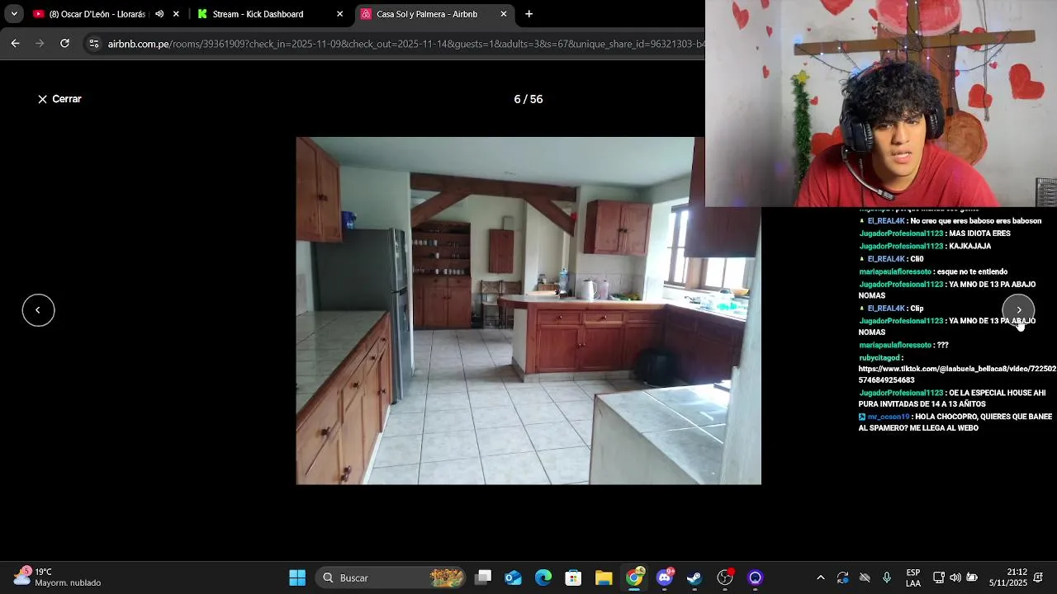1057x594 pixels.
Task: Open the notification center icon
Action: (x=1039, y=577)
